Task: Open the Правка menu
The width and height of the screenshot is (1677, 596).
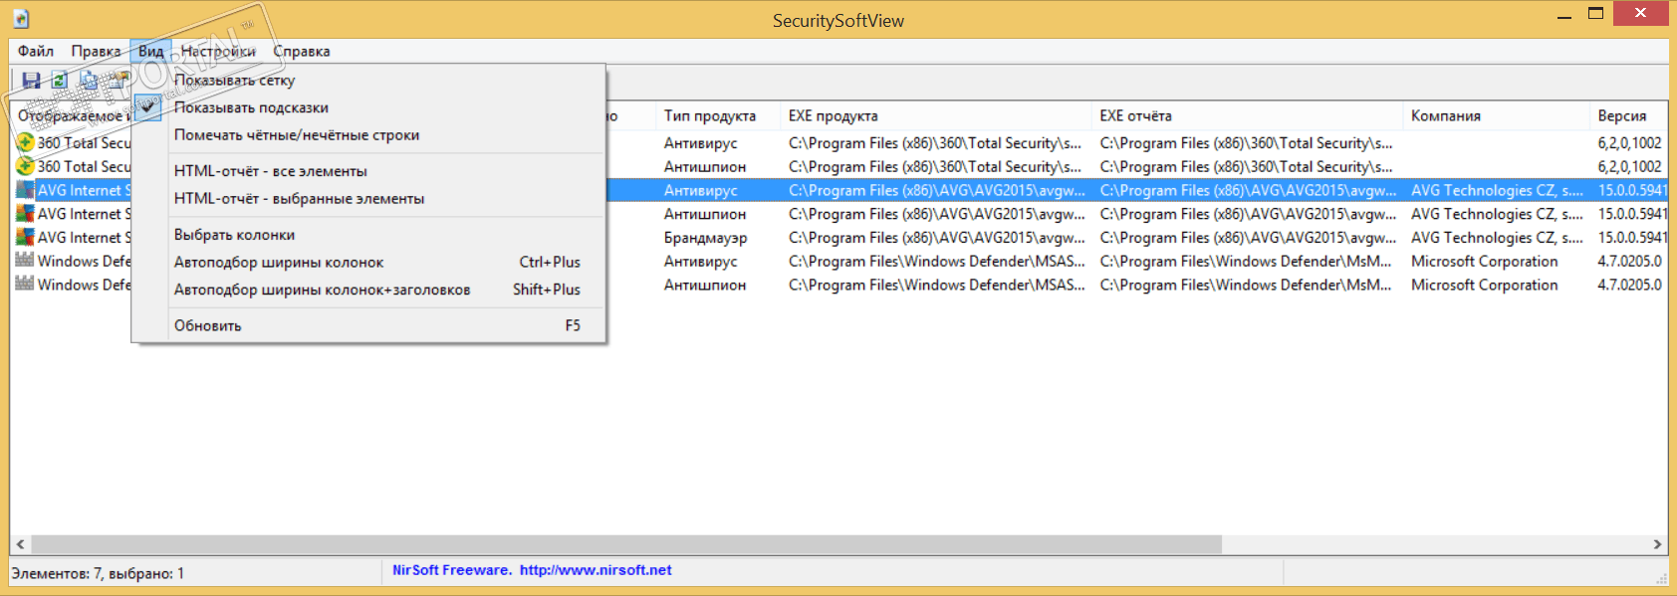Action: [96, 51]
